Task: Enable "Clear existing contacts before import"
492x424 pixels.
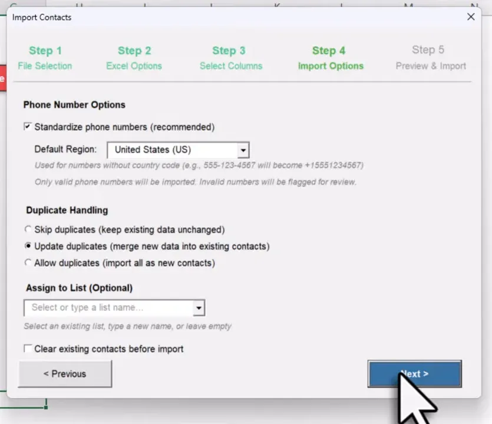Action: 28,348
